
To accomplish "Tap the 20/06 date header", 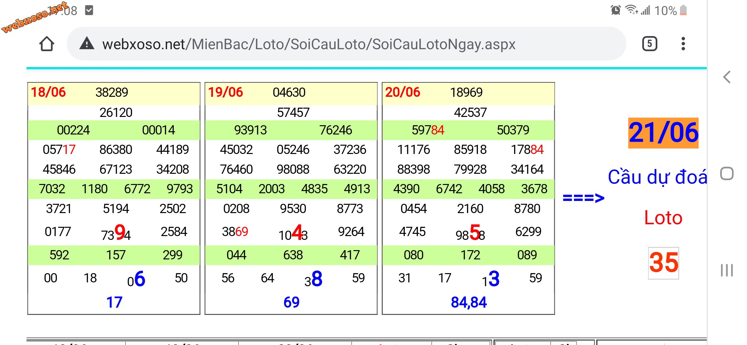I will pos(403,92).
